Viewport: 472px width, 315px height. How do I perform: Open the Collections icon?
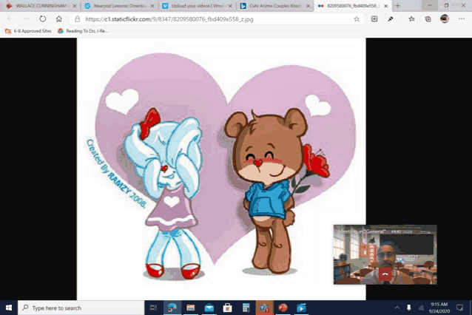[x=428, y=19]
